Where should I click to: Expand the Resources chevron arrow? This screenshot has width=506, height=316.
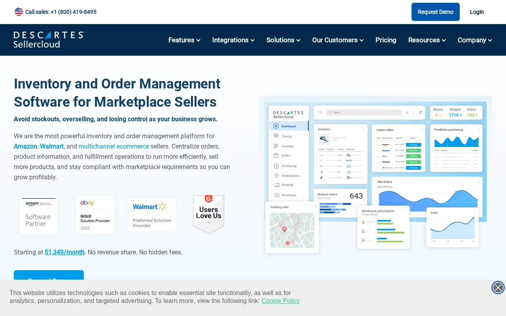click(x=444, y=40)
